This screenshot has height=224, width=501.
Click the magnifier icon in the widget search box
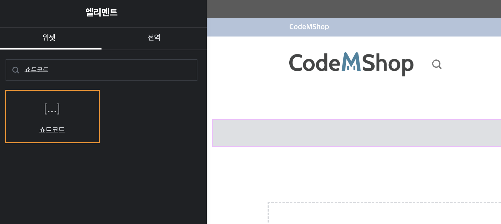pos(16,70)
